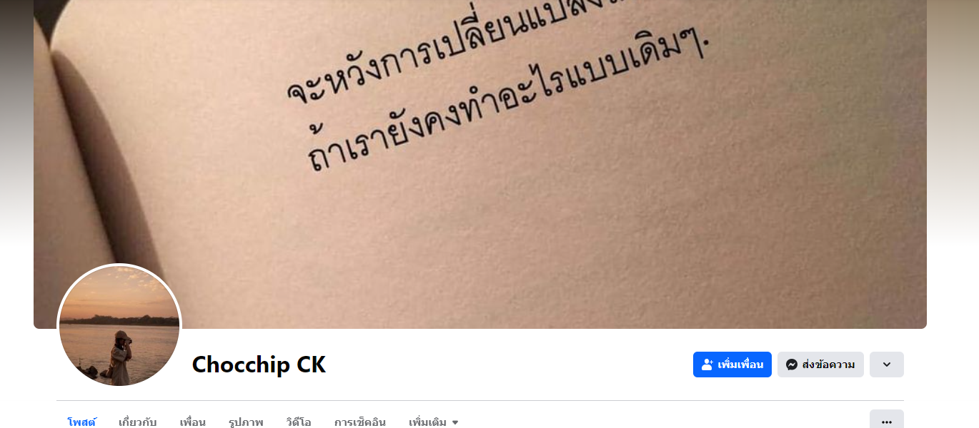
Task: Expand the chevron button beside ส่งข้อความ
Action: [x=887, y=365]
